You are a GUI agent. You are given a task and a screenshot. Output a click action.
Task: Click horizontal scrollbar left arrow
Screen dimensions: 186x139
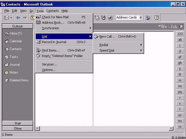click(x=37, y=128)
